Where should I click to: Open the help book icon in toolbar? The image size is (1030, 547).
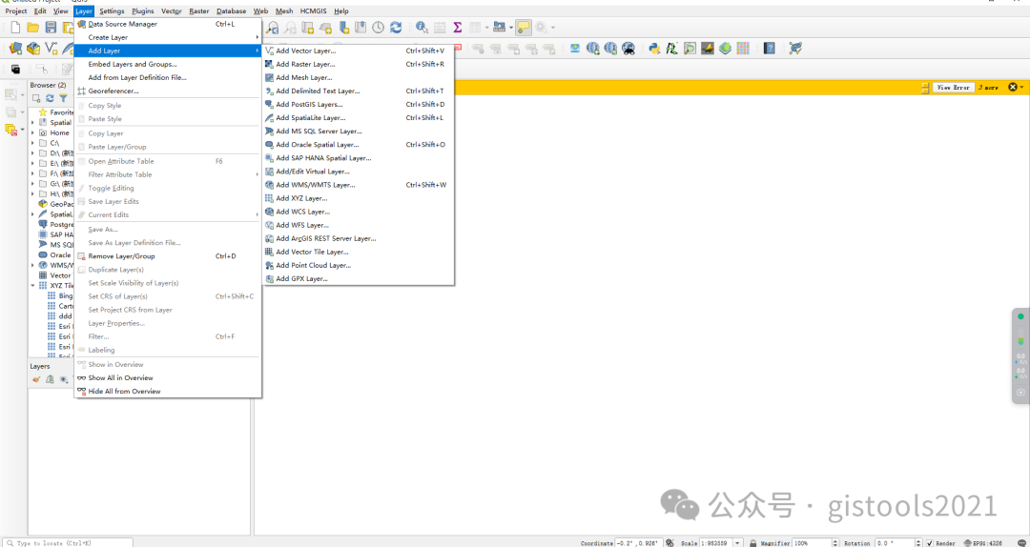[770, 48]
